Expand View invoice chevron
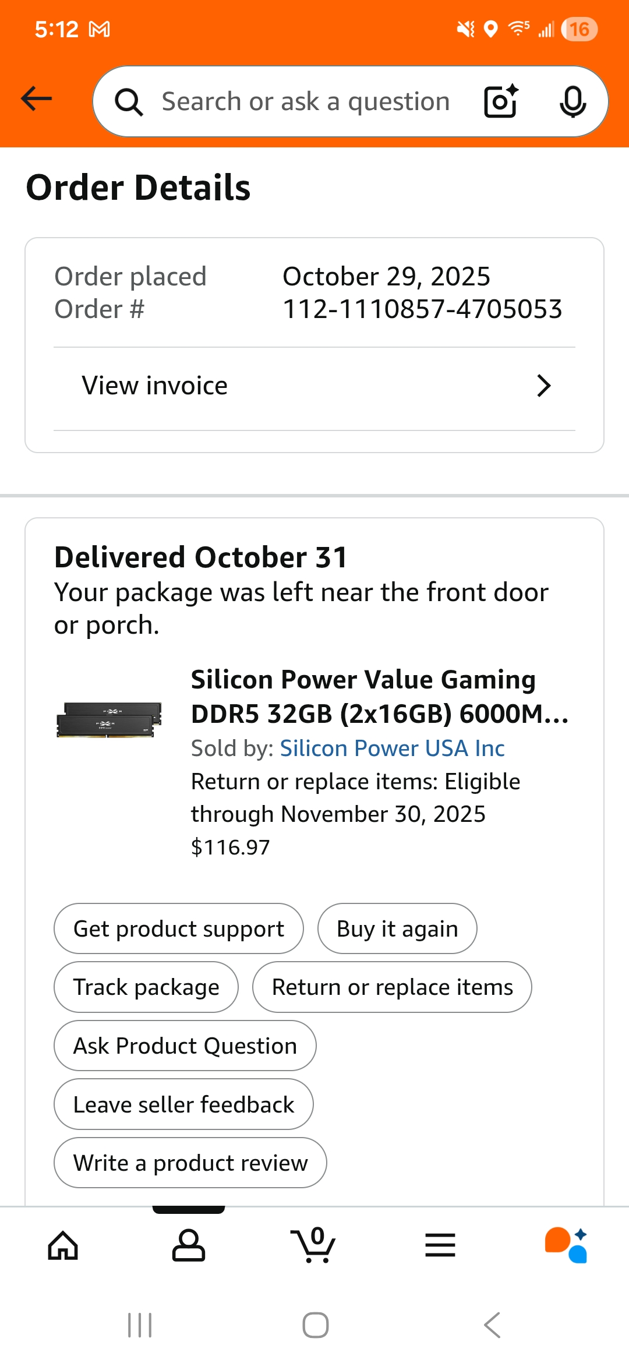This screenshot has width=629, height=1363. 543,386
